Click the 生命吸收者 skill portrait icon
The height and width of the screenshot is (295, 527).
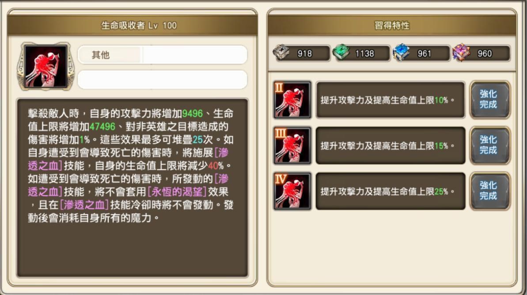coord(45,66)
